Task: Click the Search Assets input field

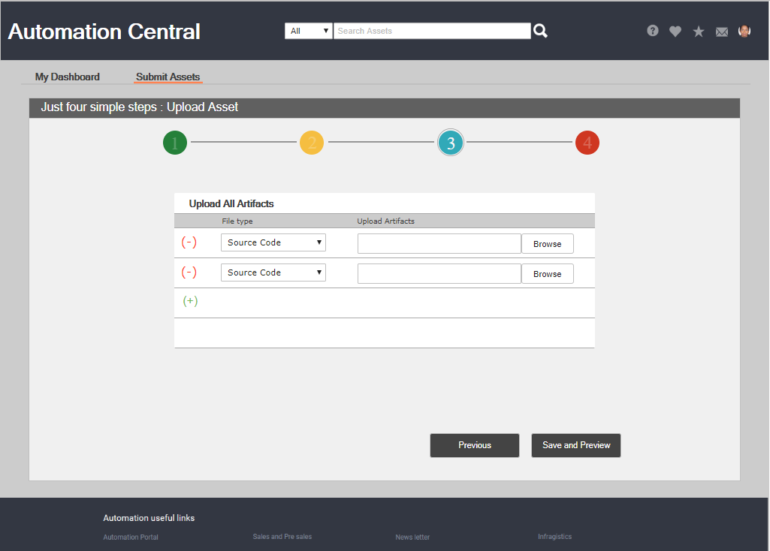Action: 432,31
